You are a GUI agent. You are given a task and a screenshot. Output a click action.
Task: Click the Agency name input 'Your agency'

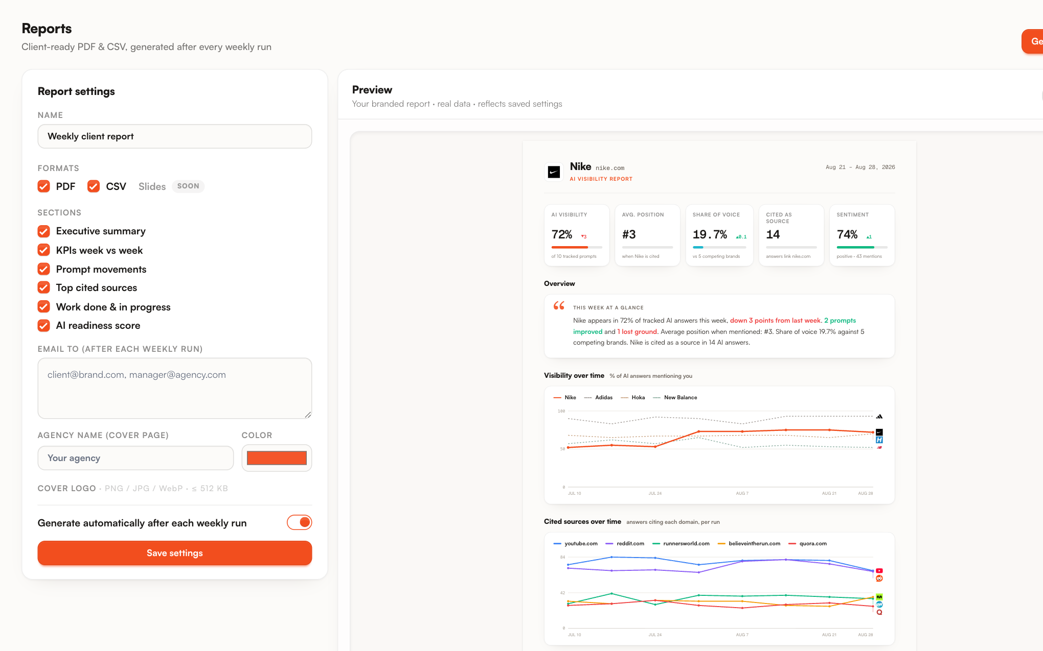[135, 458]
